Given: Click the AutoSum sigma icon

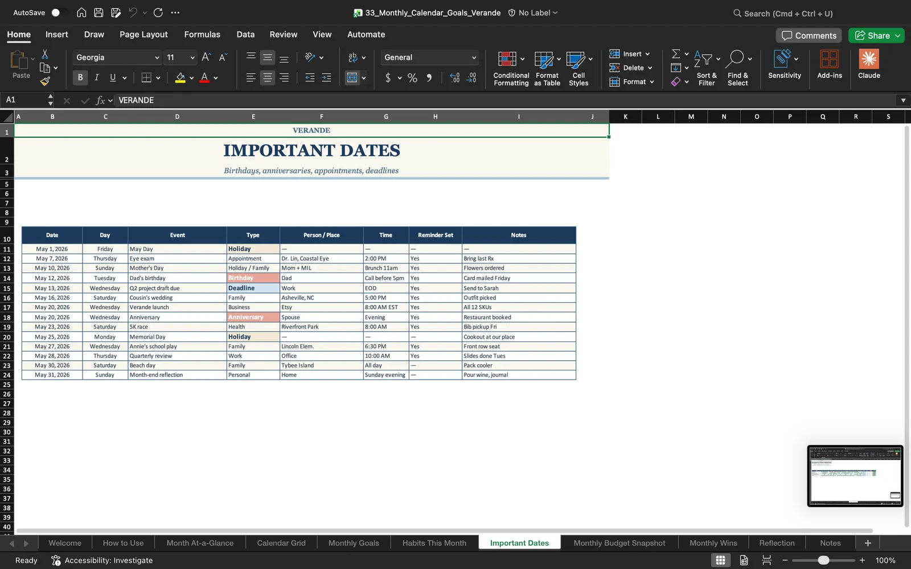Looking at the screenshot, I should (x=676, y=53).
